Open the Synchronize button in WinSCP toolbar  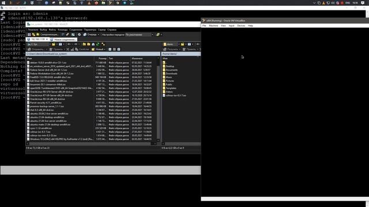(47, 34)
